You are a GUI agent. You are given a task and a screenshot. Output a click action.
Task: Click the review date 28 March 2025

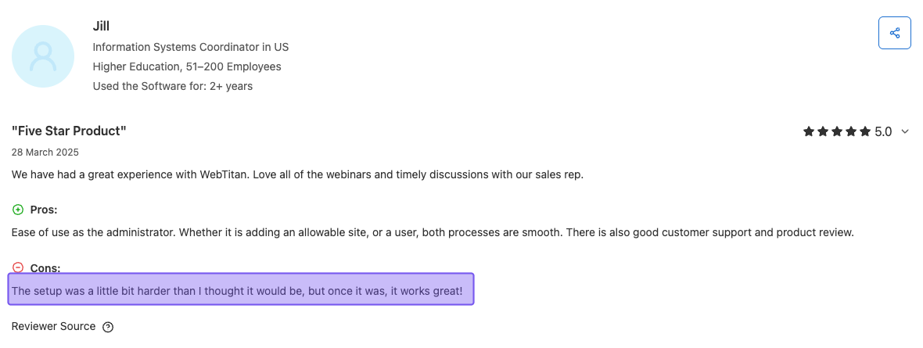point(45,152)
